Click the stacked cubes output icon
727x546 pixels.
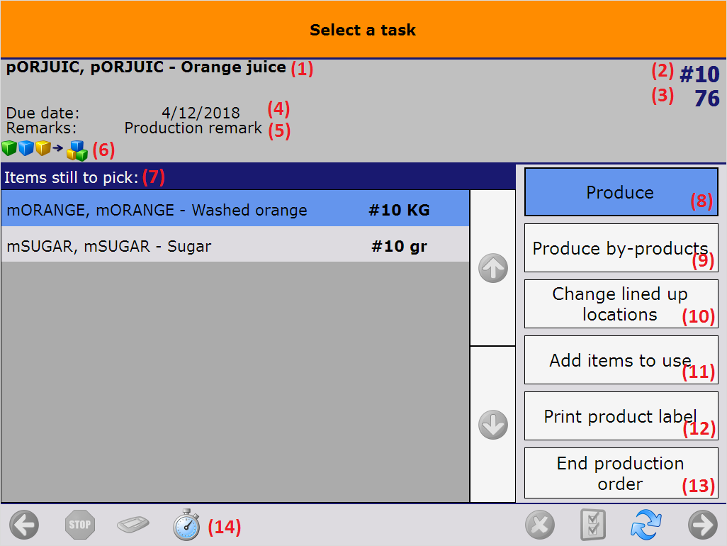(77, 150)
